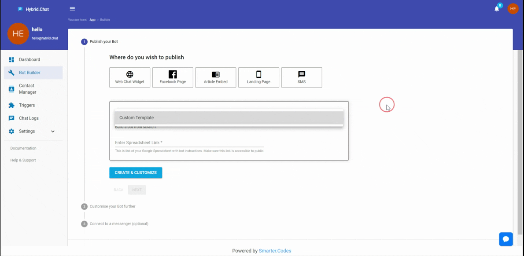Click the Contact Manager icon
Screen dimensions: 524x256
(x=11, y=89)
